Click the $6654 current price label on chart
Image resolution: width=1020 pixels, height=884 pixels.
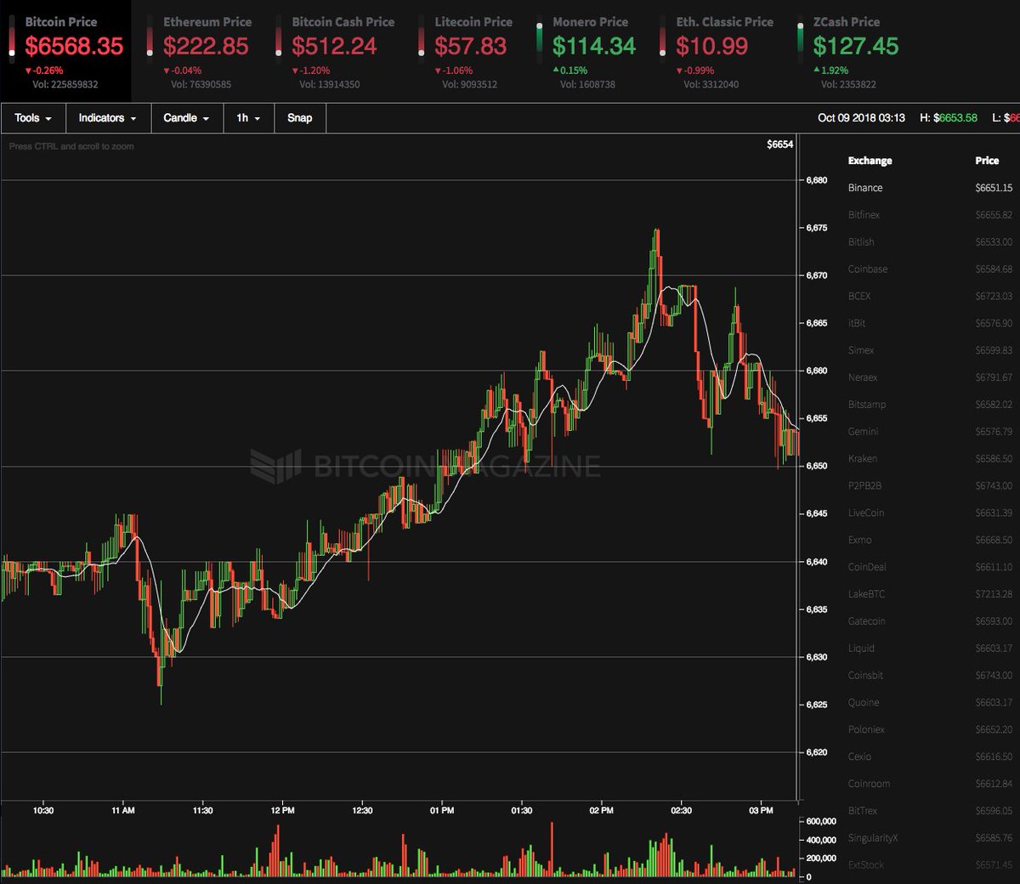click(x=779, y=144)
